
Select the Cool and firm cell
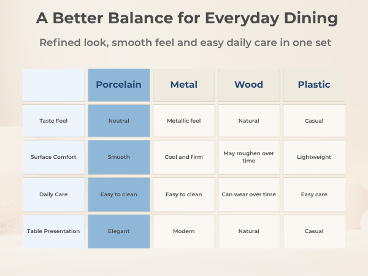click(x=184, y=157)
